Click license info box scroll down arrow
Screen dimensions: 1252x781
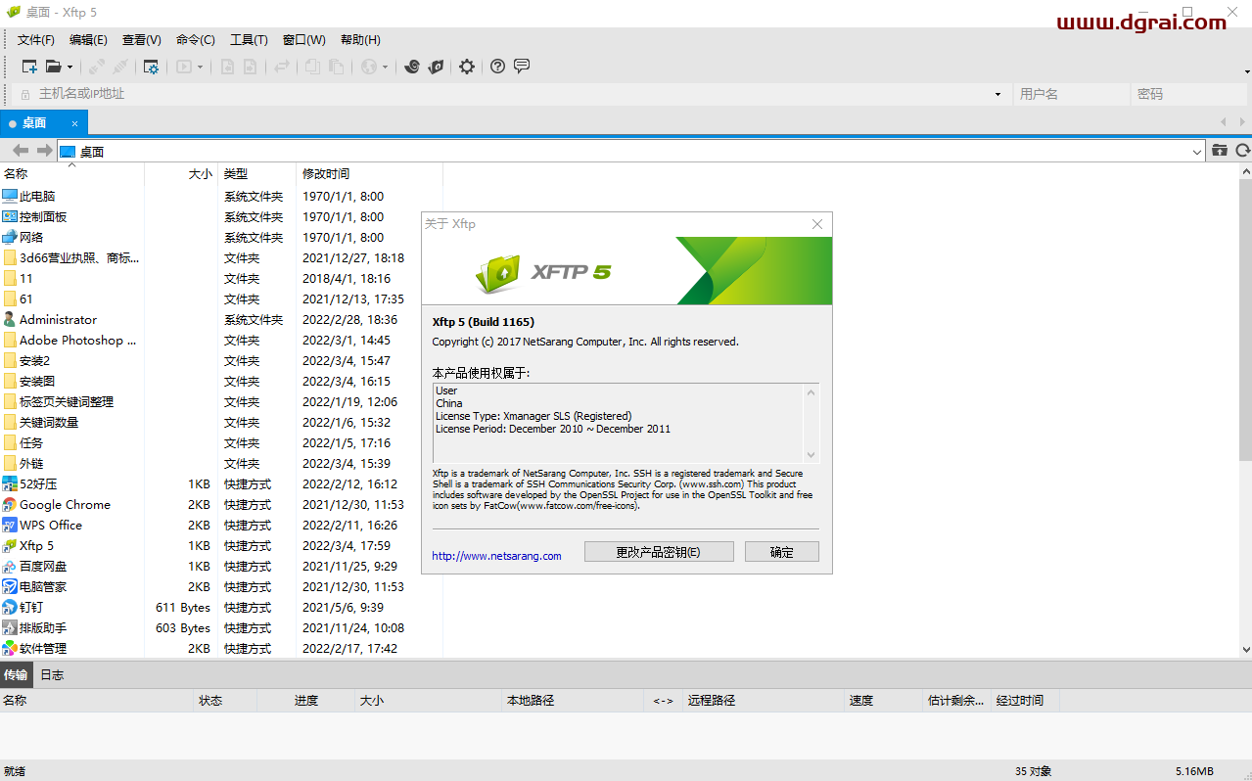pos(811,454)
